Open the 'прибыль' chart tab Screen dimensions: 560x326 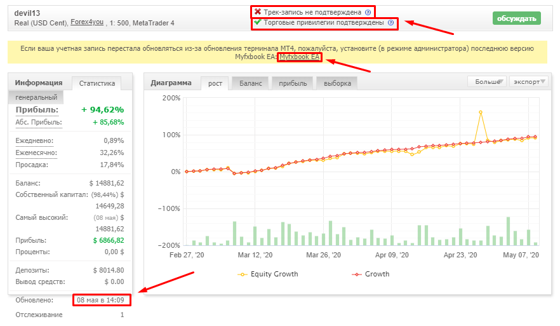293,83
